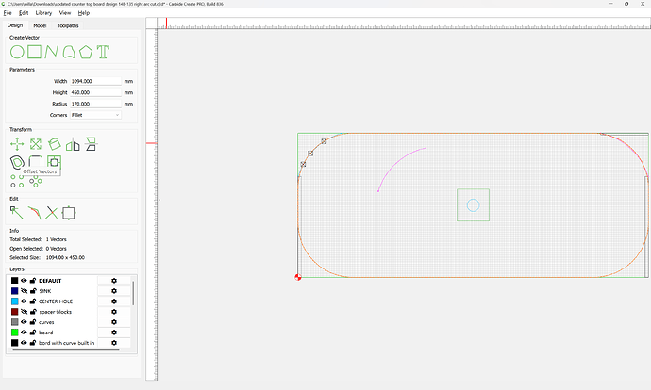Choose the Create Polygon tool
This screenshot has height=390, width=651.
(x=86, y=51)
